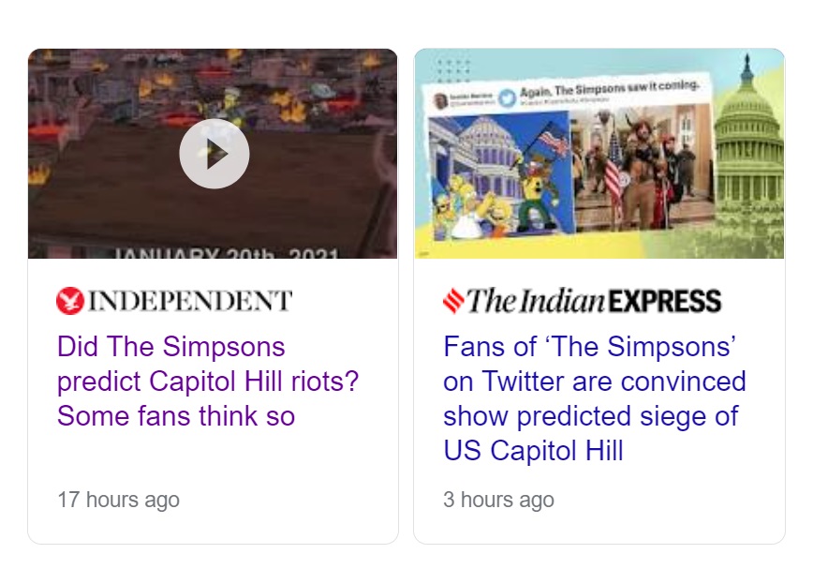Click the 'Some fans think so' headline line
This screenshot has height=569, width=828.
coord(176,415)
